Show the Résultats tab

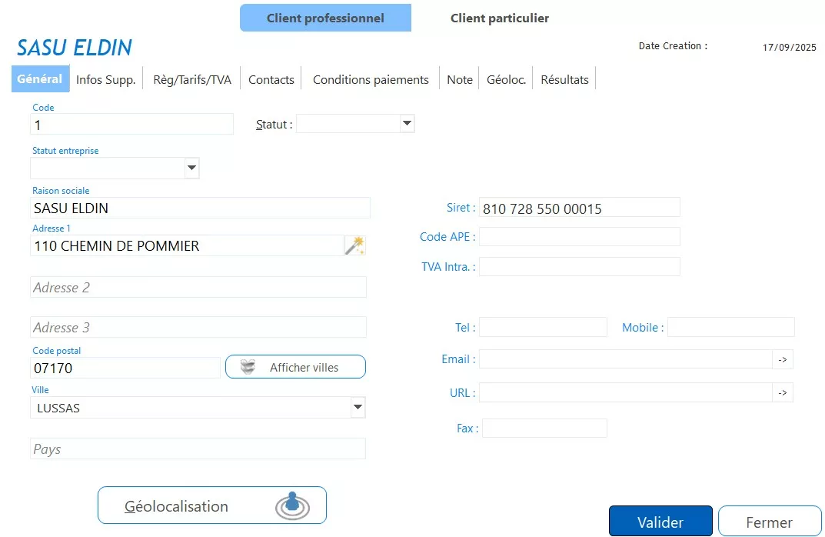click(564, 79)
